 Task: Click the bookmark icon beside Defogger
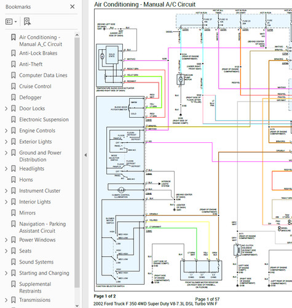click(14, 97)
